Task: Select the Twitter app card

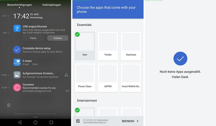Action: click(x=108, y=46)
